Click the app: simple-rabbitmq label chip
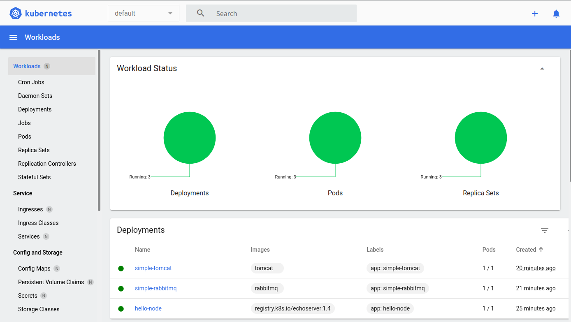This screenshot has width=571, height=322. pyautogui.click(x=397, y=288)
